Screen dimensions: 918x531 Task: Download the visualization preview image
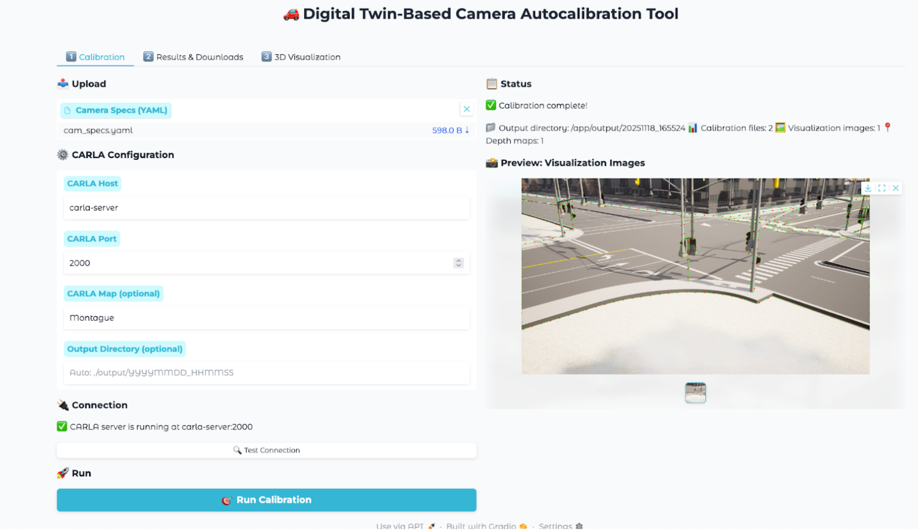pyautogui.click(x=868, y=188)
